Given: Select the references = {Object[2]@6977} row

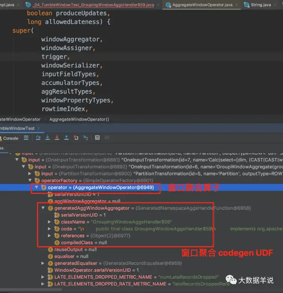Looking at the screenshot, I should tap(141, 236).
